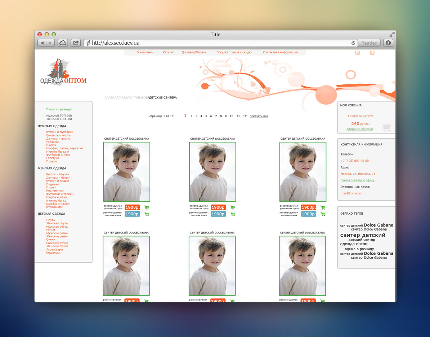Add first top-row sweater retail price to cart
The image size is (430, 337).
click(147, 207)
